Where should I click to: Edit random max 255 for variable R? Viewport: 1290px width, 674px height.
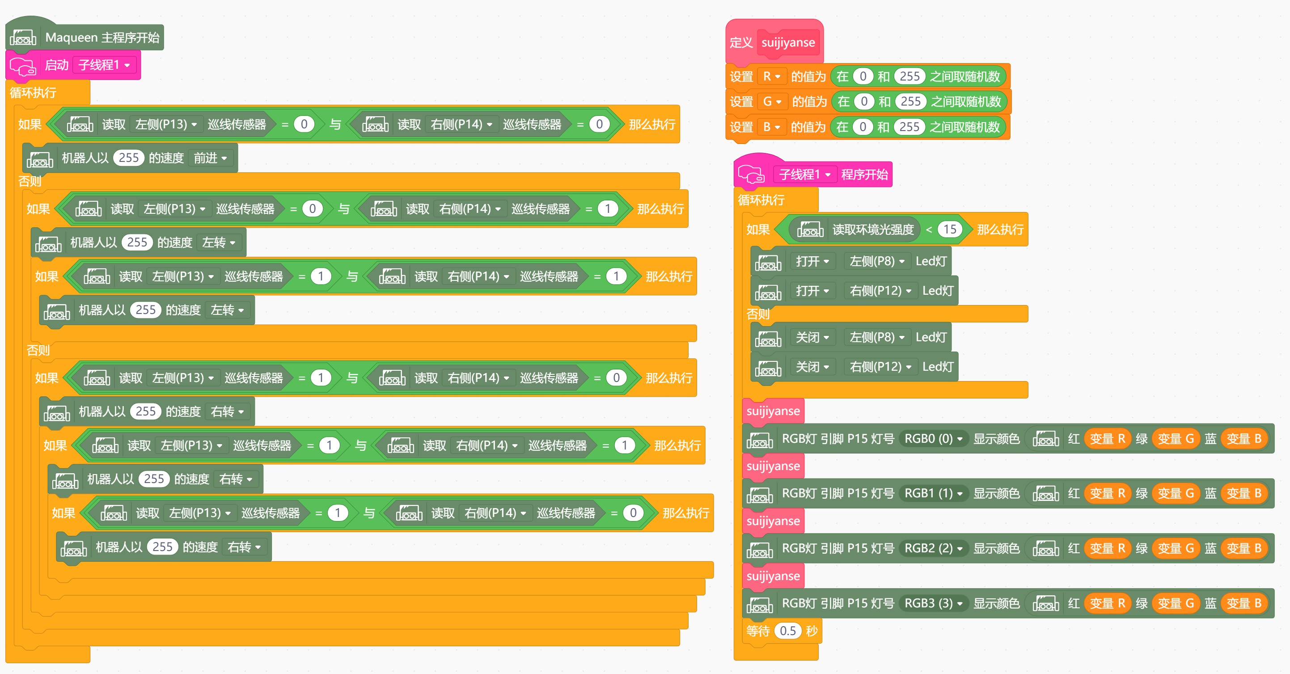910,76
